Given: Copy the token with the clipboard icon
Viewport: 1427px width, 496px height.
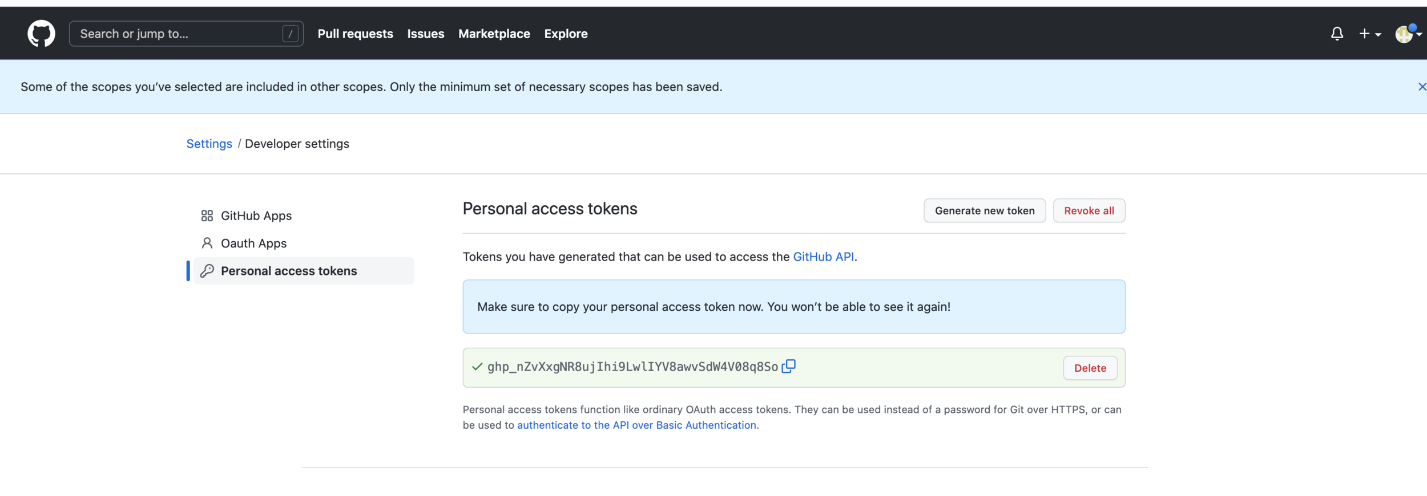Looking at the screenshot, I should (788, 366).
